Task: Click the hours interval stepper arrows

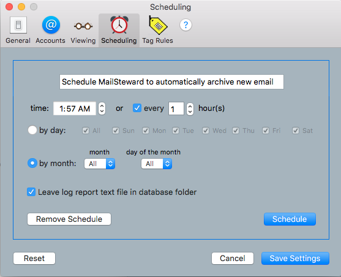Action: (x=190, y=108)
